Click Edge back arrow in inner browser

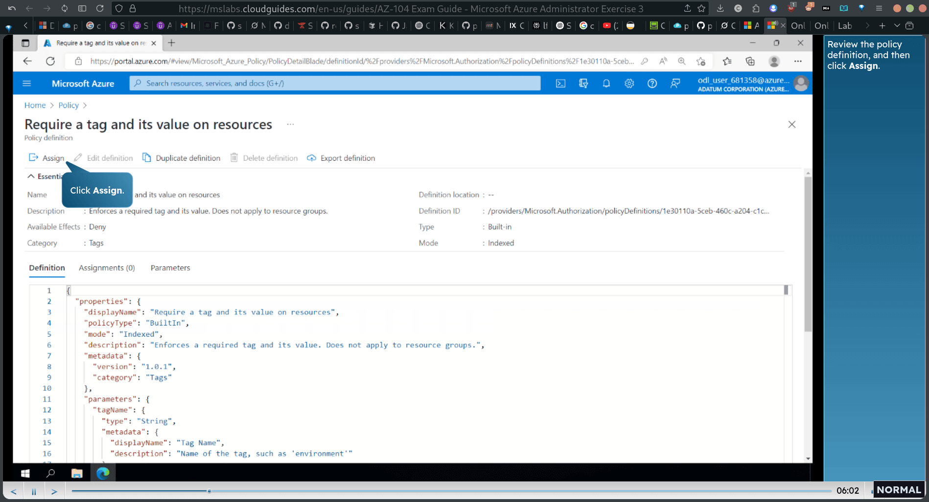tap(27, 61)
